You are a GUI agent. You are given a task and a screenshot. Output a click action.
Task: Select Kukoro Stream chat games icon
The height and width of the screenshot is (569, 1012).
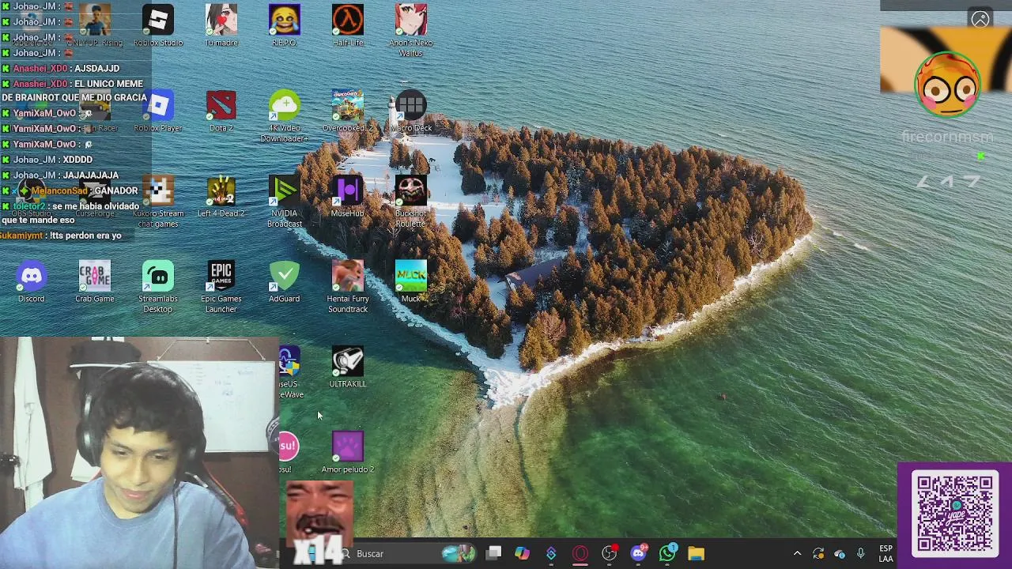158,202
